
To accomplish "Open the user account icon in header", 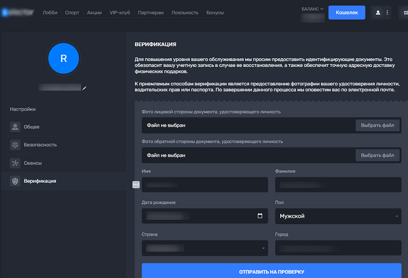I will tap(378, 12).
